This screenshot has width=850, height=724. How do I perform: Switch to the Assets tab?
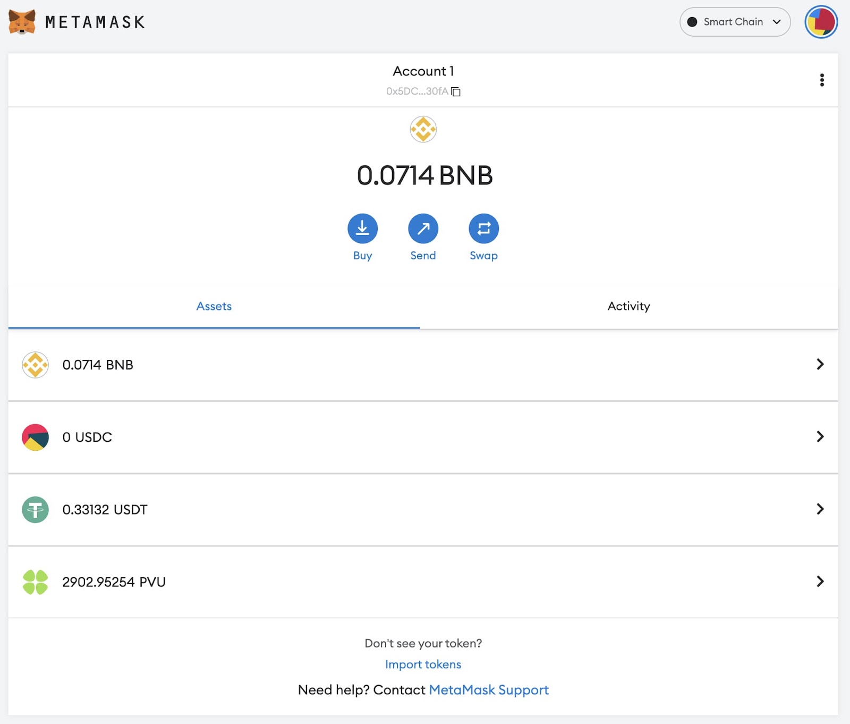point(214,306)
